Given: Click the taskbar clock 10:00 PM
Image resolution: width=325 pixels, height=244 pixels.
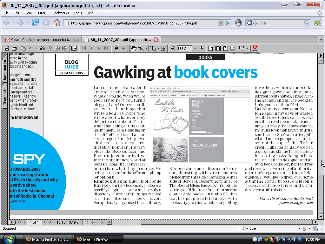Looking at the screenshot, I should pos(313,240).
